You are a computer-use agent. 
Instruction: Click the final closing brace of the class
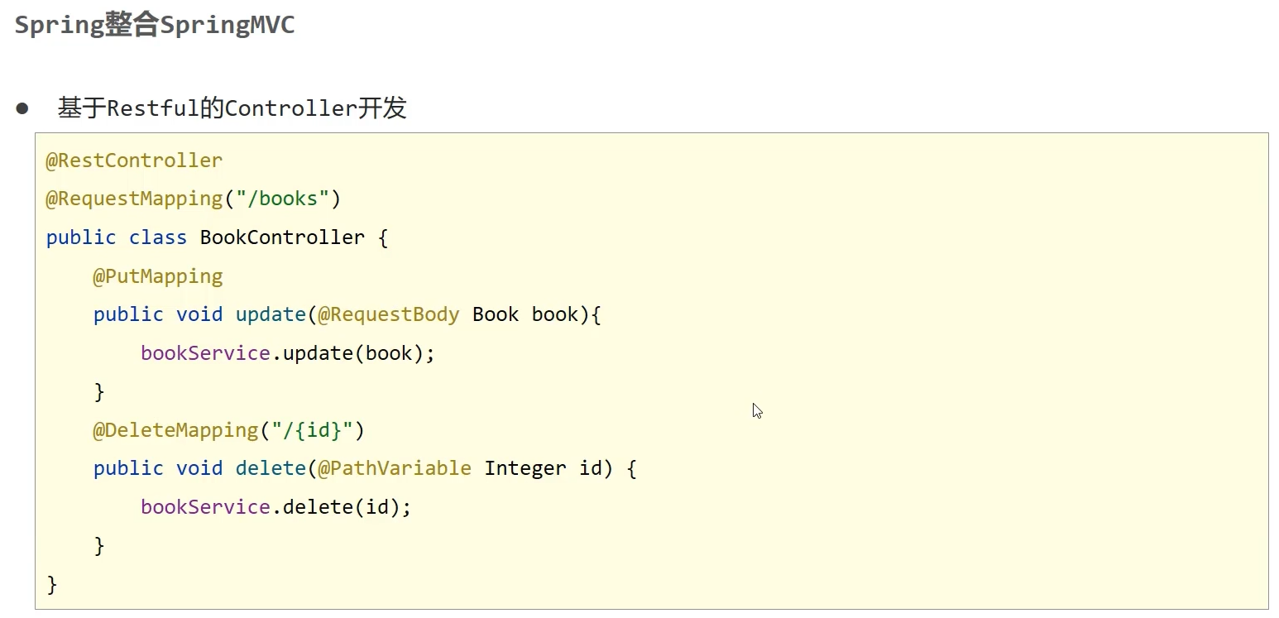(52, 585)
